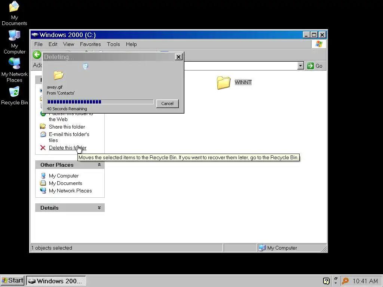Click the My Documents icon in Other Places
Viewport: 383px width, 287px height.
click(43, 183)
